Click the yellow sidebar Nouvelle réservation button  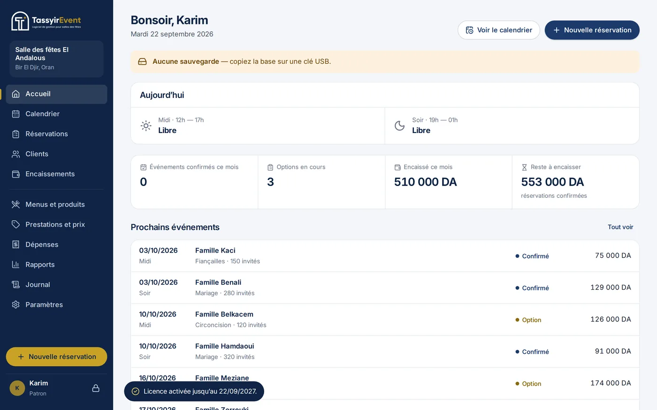click(56, 357)
